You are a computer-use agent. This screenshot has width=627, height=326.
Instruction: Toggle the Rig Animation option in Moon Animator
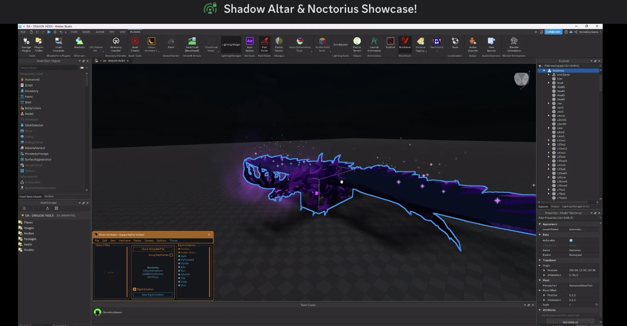(136, 289)
